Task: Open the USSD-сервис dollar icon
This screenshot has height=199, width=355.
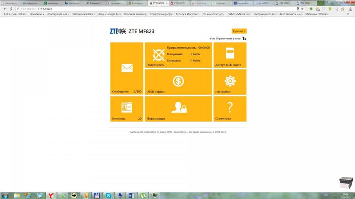Action: click(x=178, y=81)
